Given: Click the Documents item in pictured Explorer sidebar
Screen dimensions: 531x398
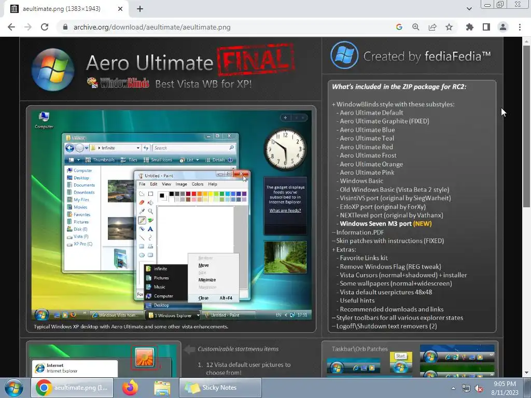Looking at the screenshot, I should tap(81, 185).
